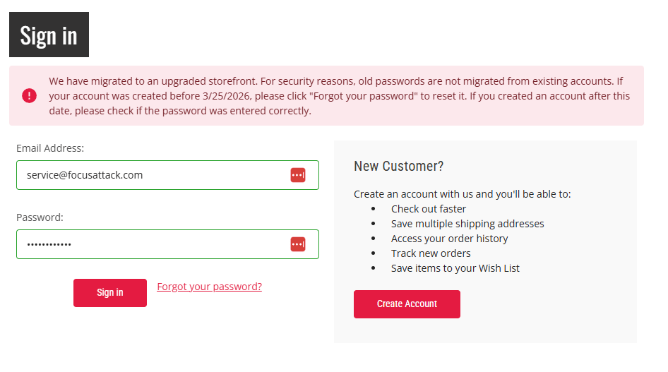Select the "Track new orders" list item
The height and width of the screenshot is (372, 668).
click(431, 253)
